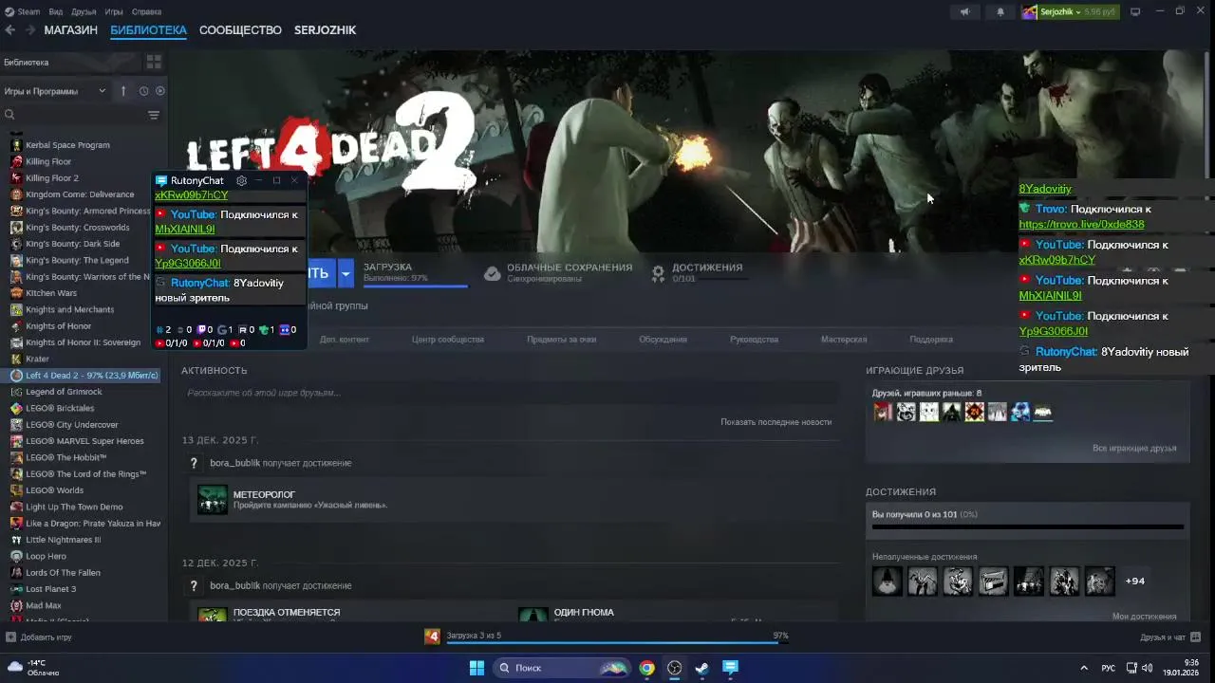Open the notifications bell
The width and height of the screenshot is (1215, 683).
point(1000,11)
